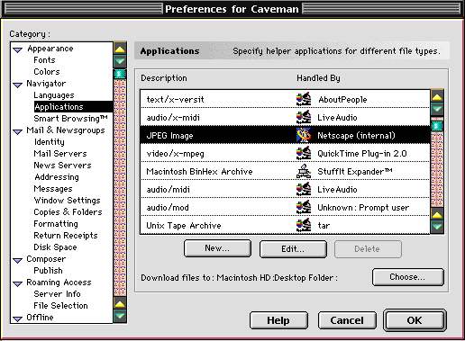This screenshot has height=341, width=465.
Task: Select the JPEG Image row
Action: coord(285,135)
